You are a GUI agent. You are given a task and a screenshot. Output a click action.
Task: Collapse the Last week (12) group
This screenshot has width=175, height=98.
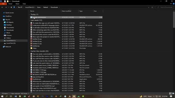tap(30, 20)
